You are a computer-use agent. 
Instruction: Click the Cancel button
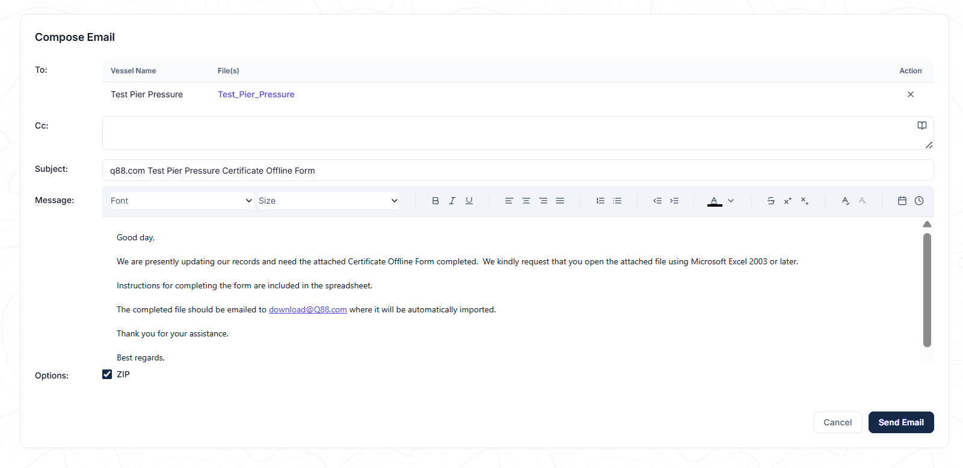(838, 422)
